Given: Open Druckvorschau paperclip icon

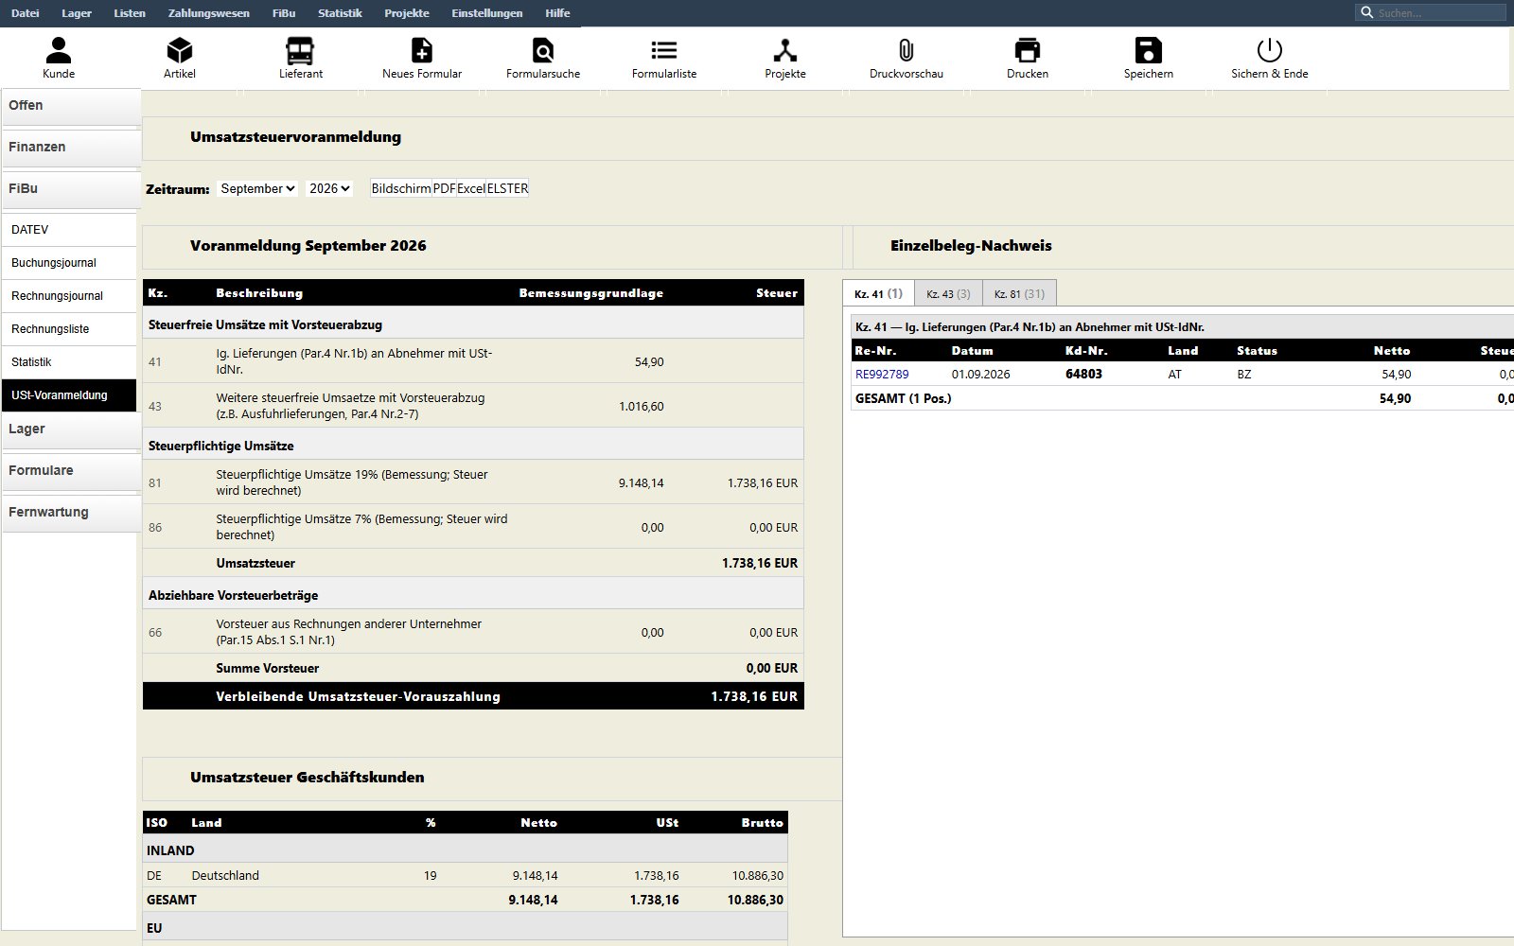Looking at the screenshot, I should (x=907, y=58).
